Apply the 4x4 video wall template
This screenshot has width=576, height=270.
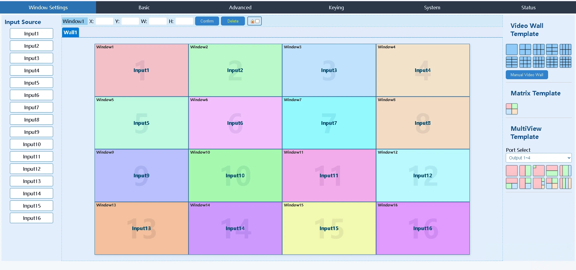pyautogui.click(x=565, y=62)
